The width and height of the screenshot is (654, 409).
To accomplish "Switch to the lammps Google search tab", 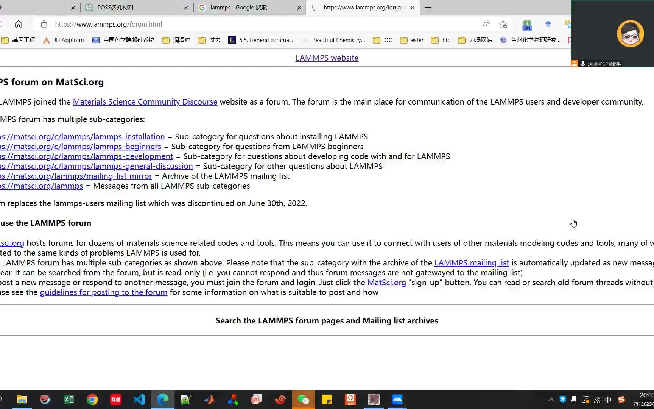I will point(238,7).
